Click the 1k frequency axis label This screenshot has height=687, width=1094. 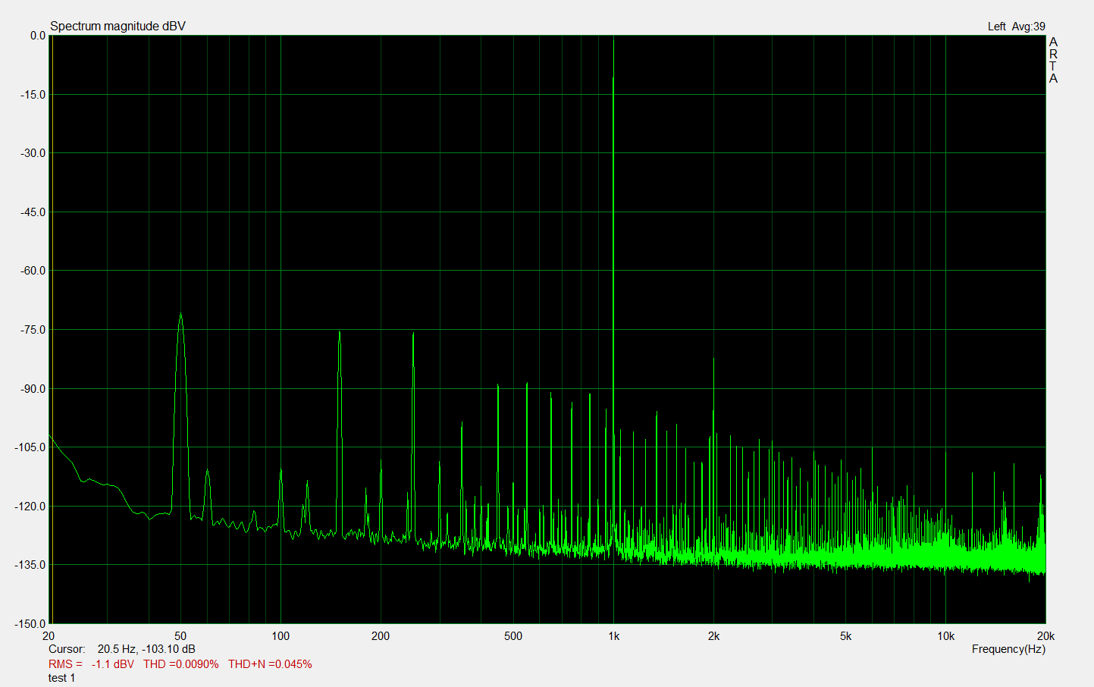pyautogui.click(x=613, y=636)
